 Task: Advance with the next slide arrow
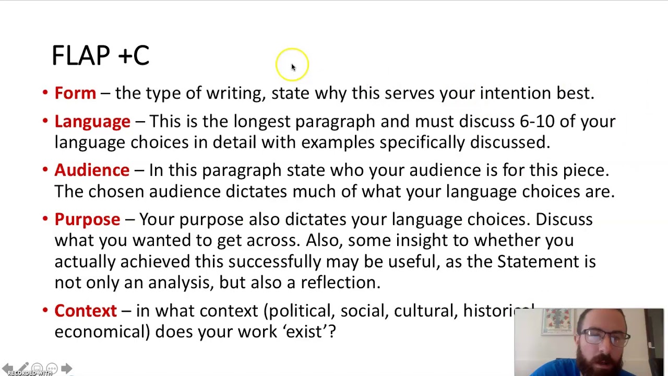tap(66, 368)
